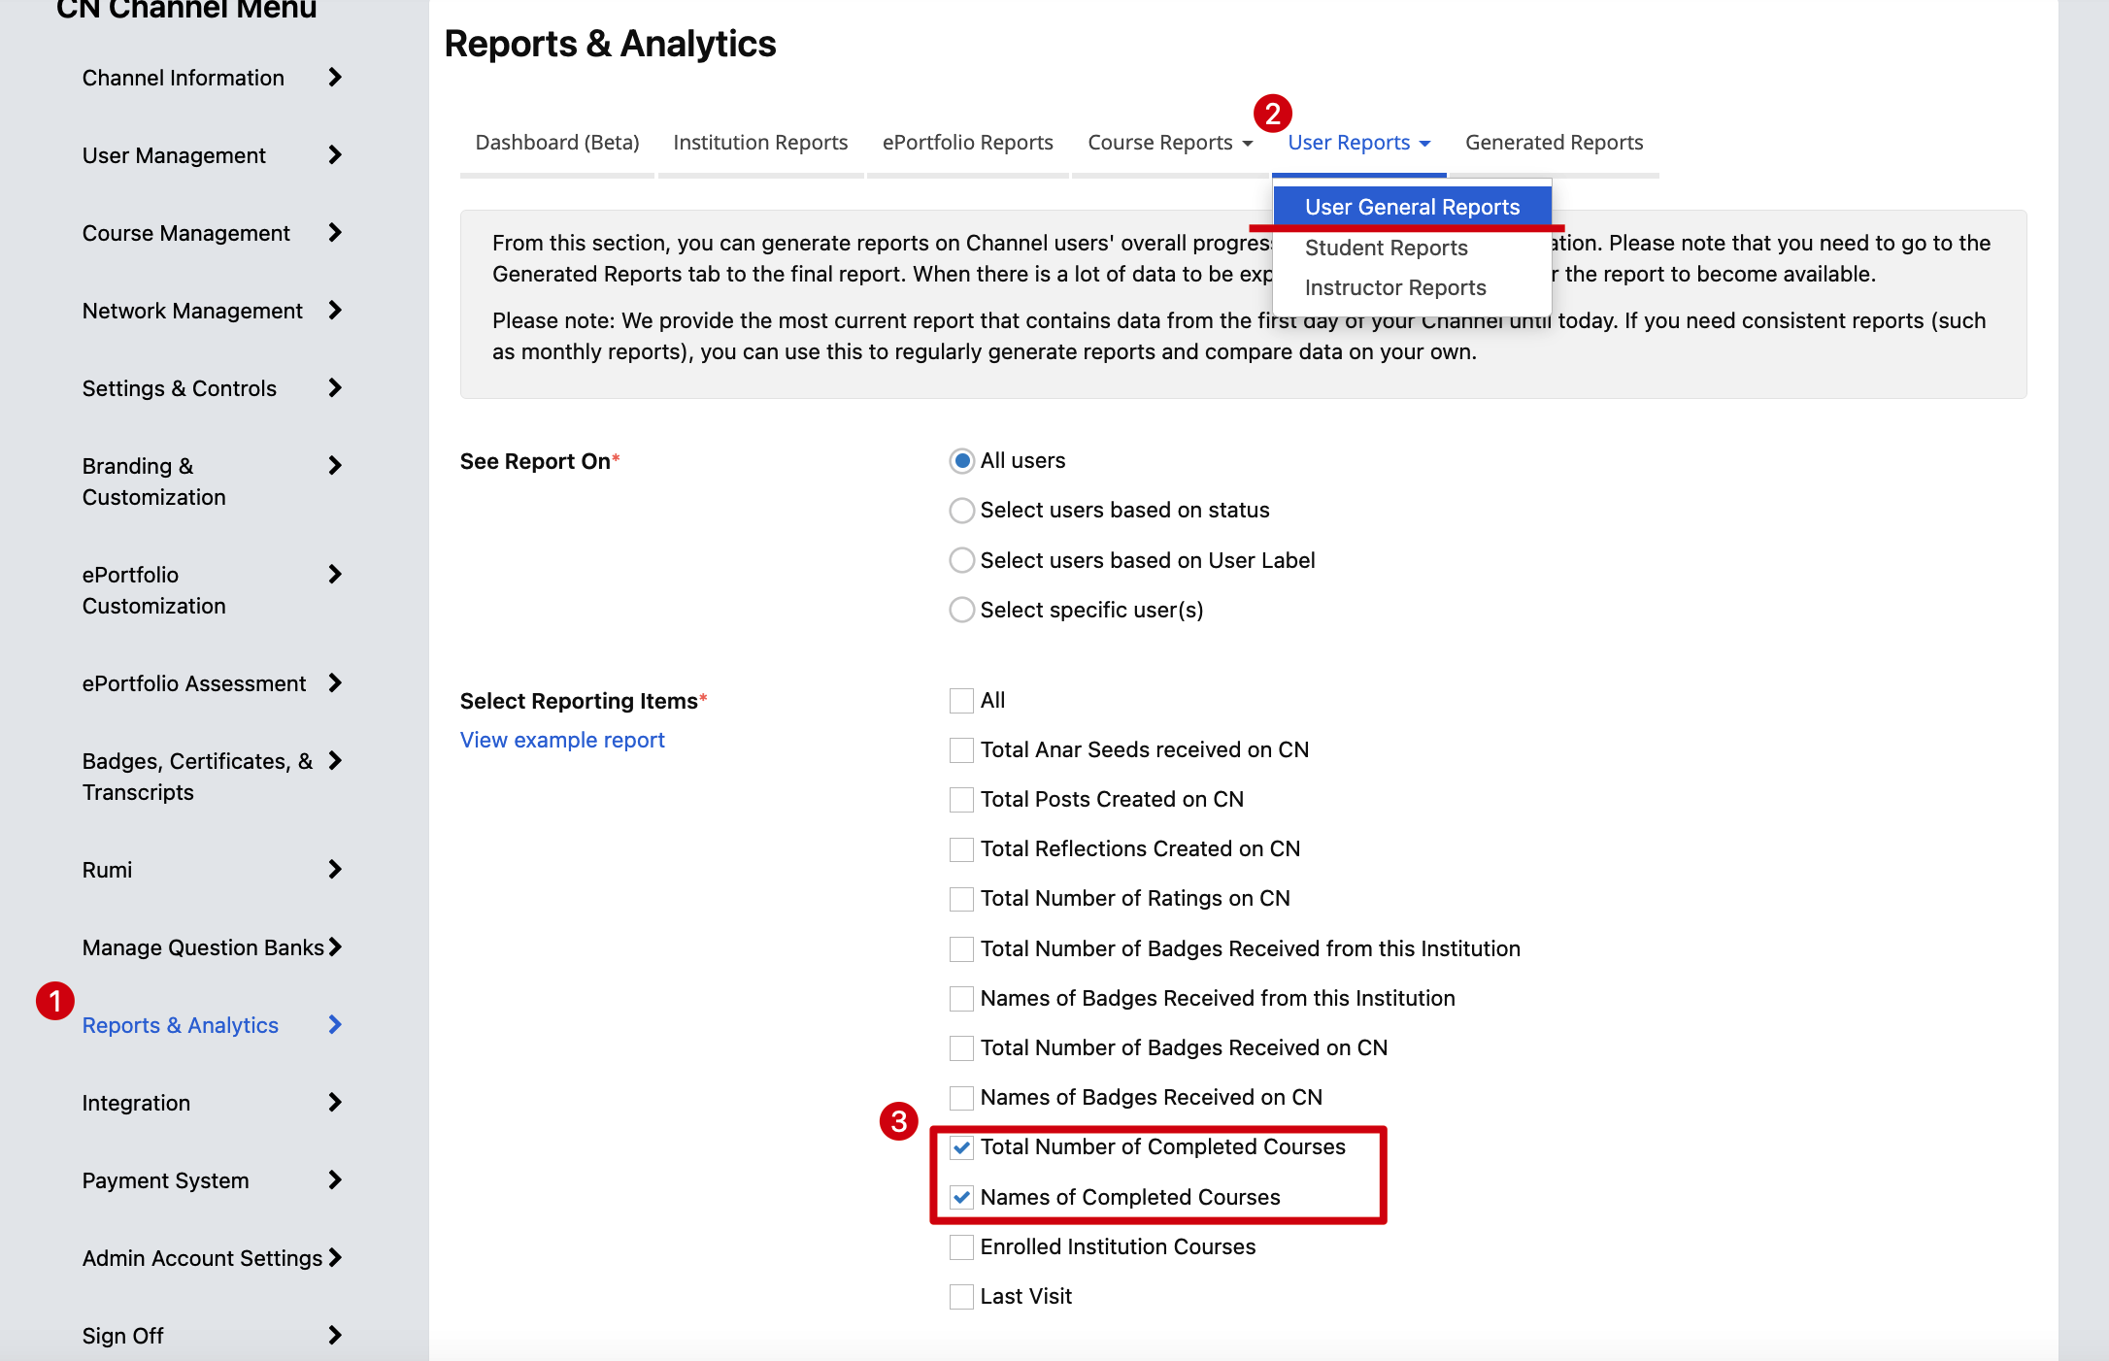Open Rumi sidebar menu item
This screenshot has width=2109, height=1361.
coord(107,870)
